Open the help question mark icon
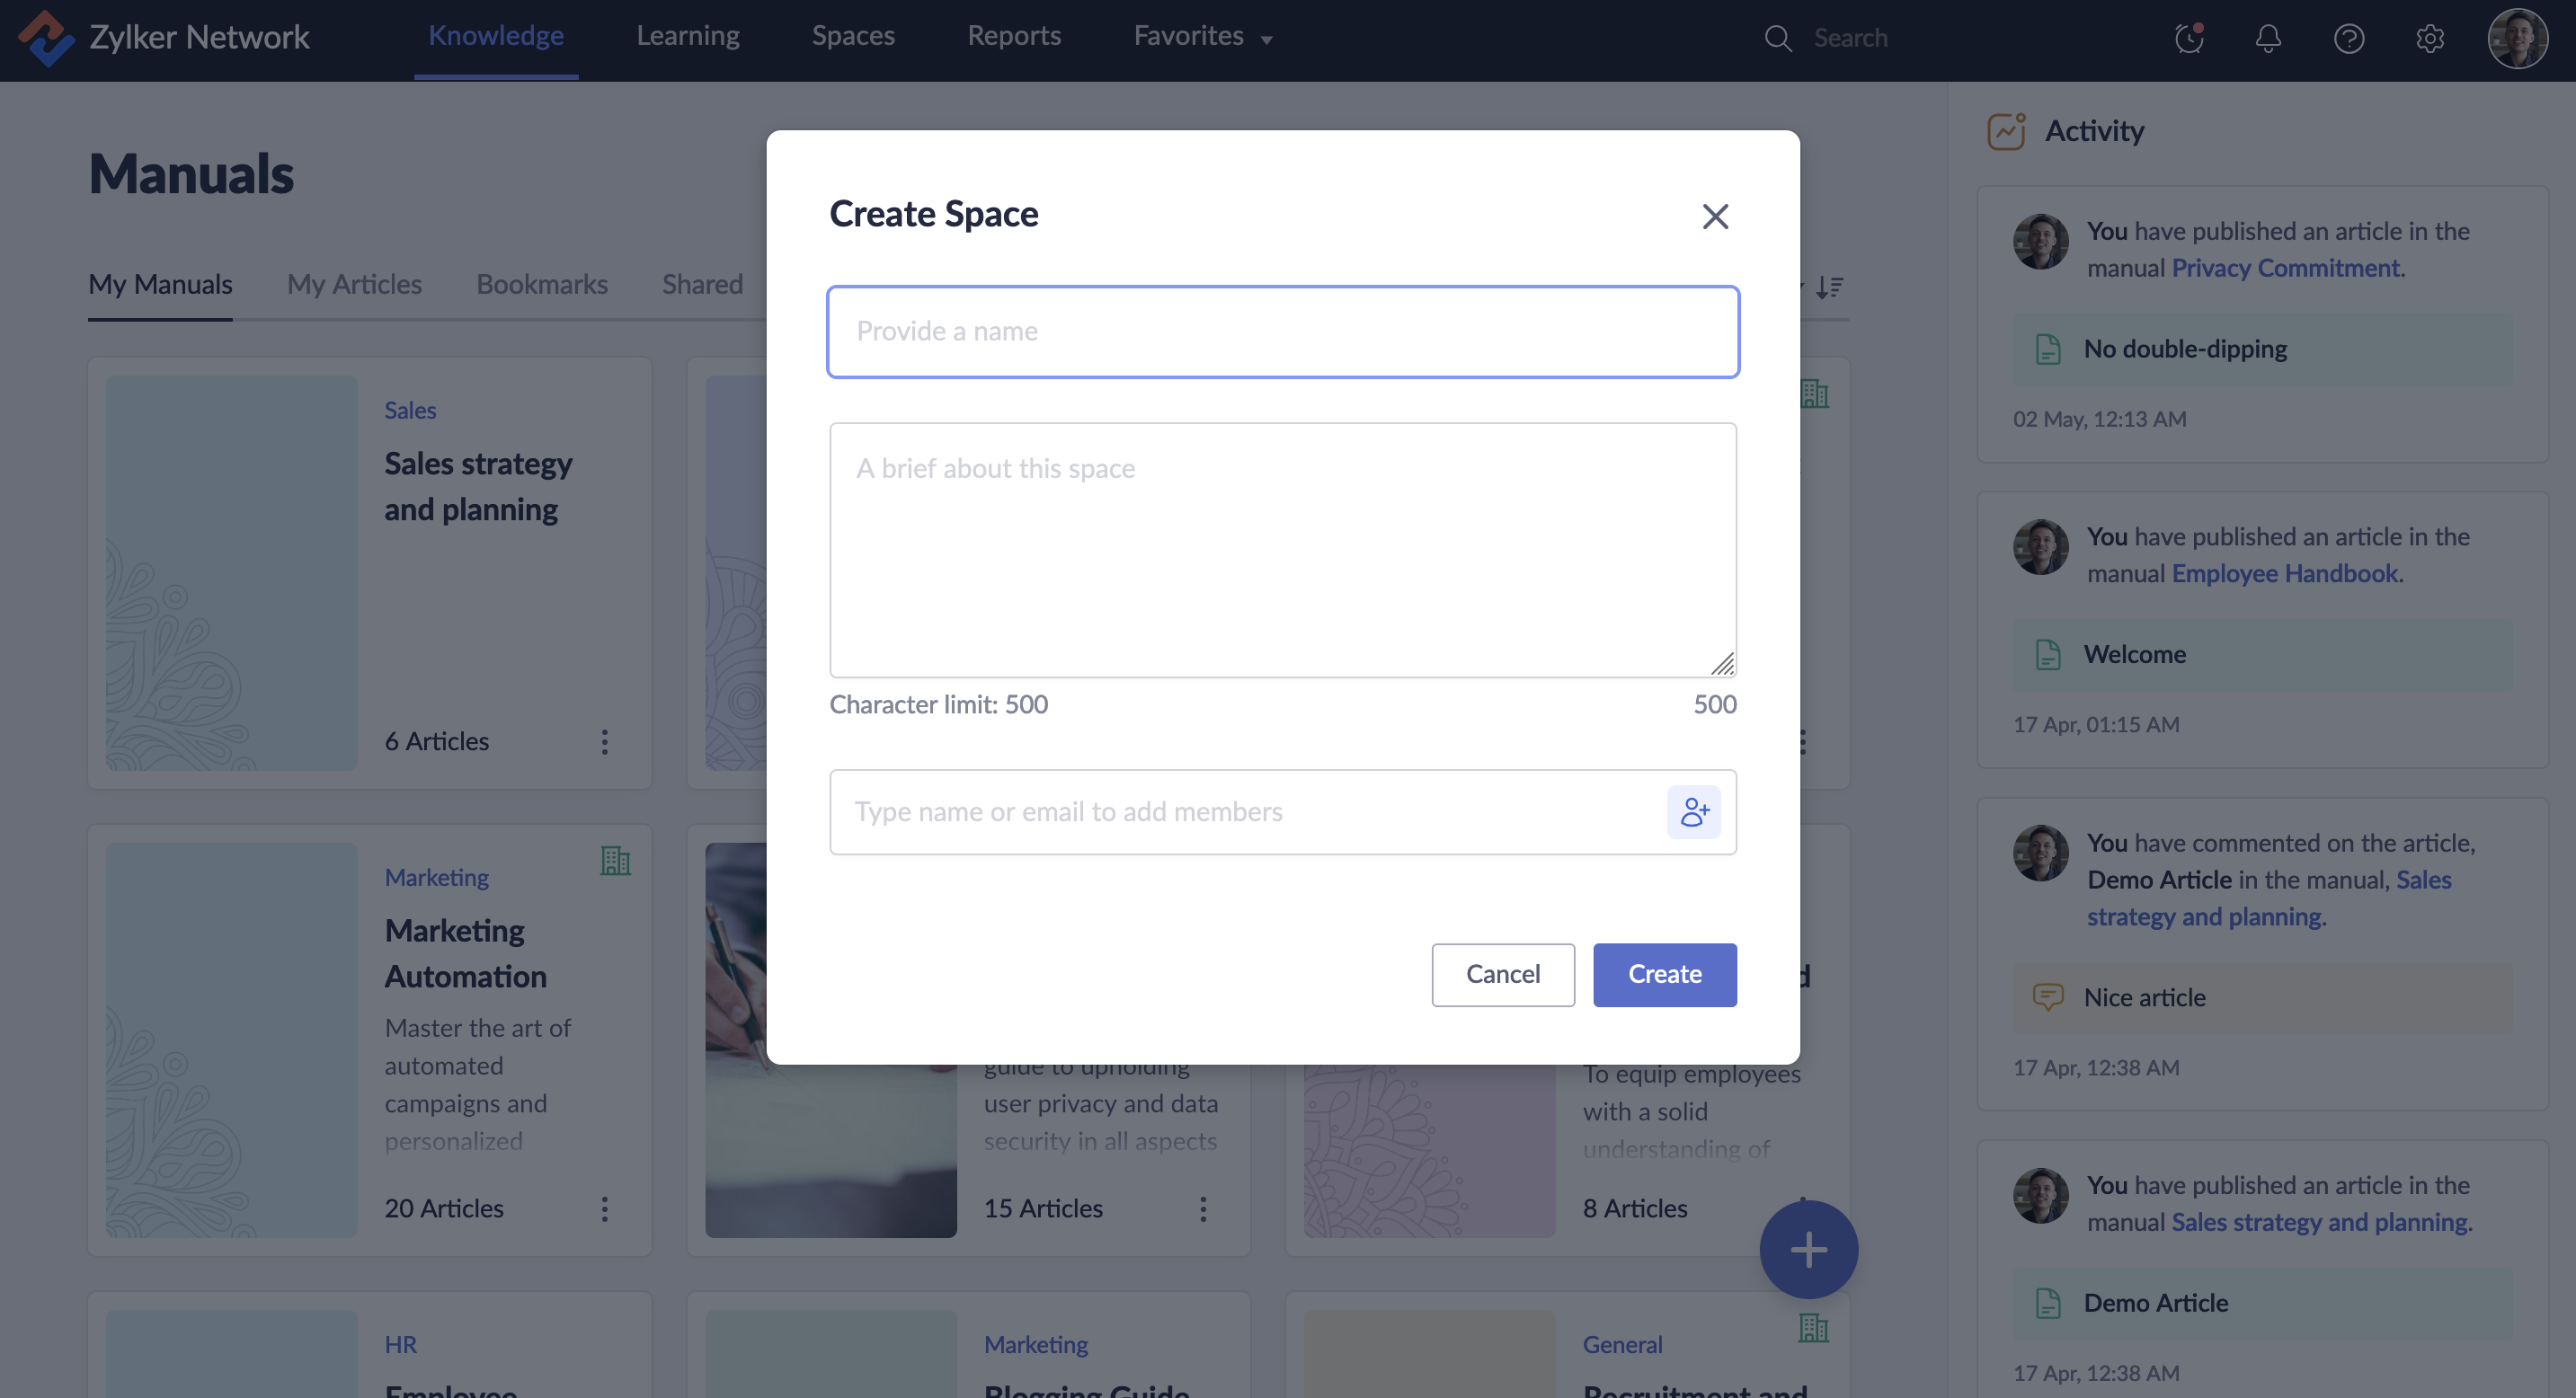2576x1398 pixels. (2349, 38)
